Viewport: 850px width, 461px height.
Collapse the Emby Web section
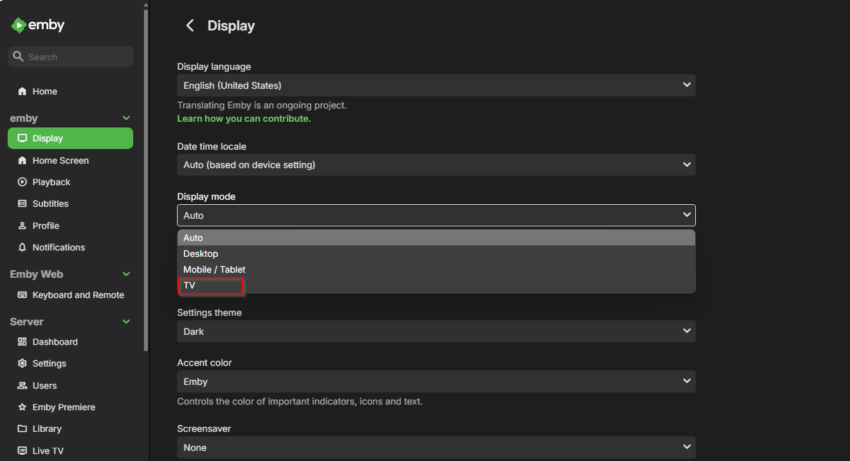126,274
